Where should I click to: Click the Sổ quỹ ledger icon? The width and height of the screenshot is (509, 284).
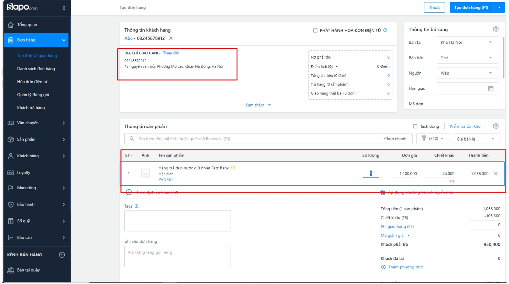[11, 221]
